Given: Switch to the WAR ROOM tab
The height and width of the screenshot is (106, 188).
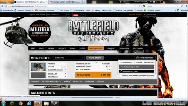Looking at the screenshot, I should point(89,82).
